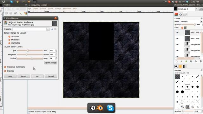203x114 pixels.
Task: Anchor the floating layer icon
Action: point(196,61)
